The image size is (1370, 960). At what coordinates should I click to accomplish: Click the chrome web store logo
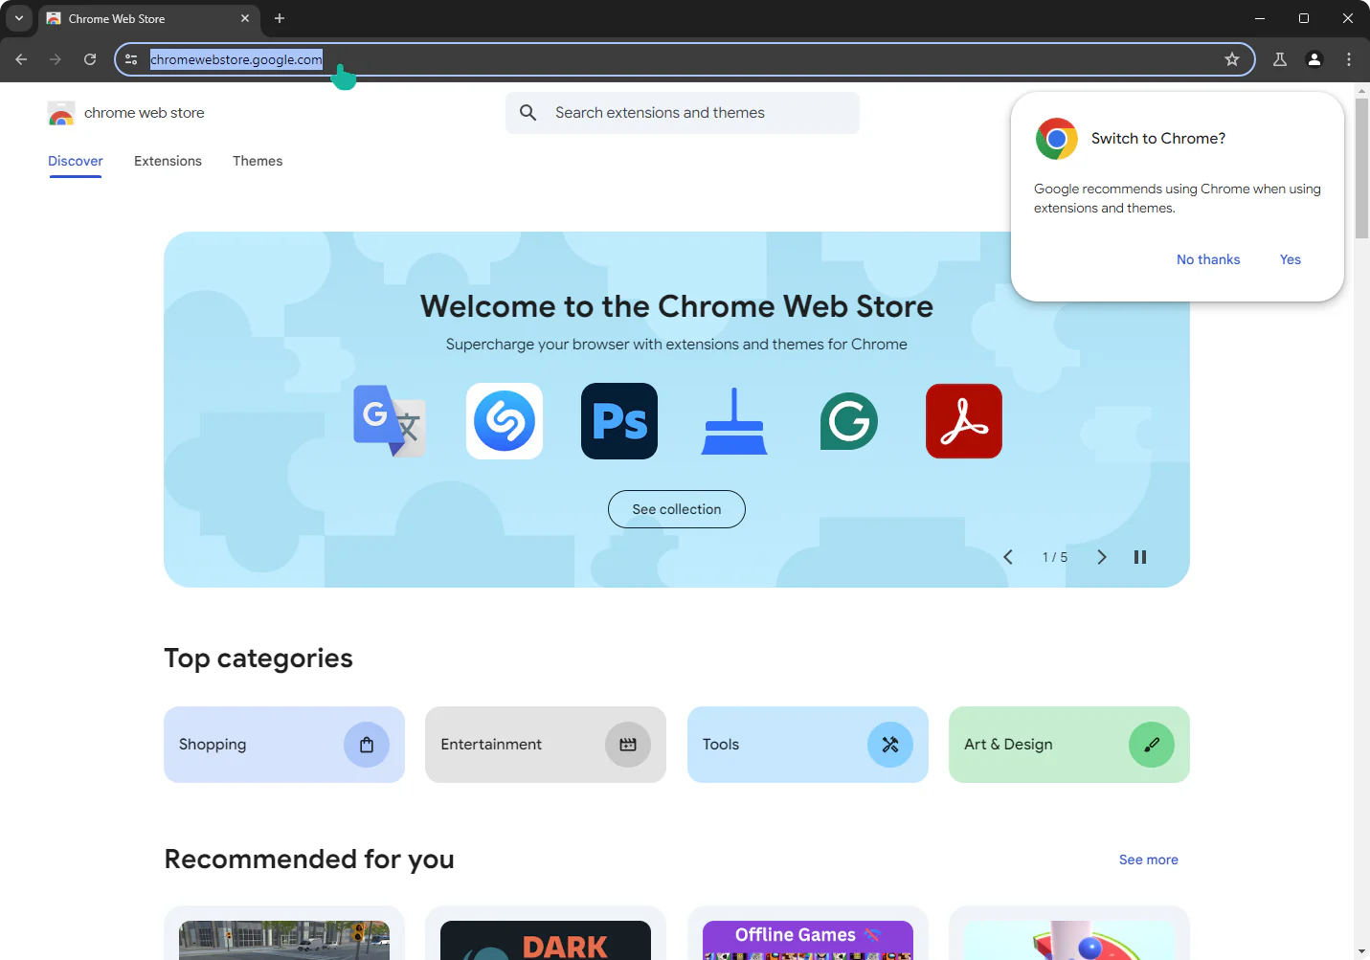pos(61,113)
